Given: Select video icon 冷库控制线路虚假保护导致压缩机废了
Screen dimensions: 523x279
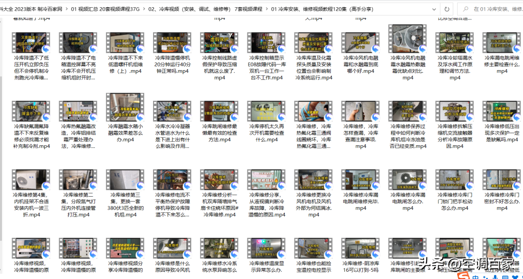Looking at the screenshot, I should (x=219, y=43).
